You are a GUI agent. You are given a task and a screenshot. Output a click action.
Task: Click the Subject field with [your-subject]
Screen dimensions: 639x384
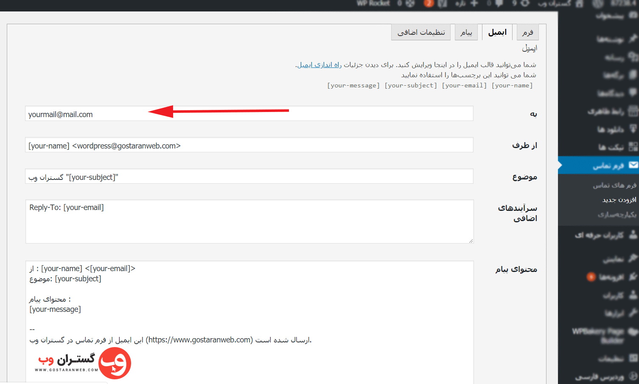point(249,177)
